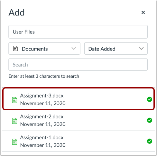
Task: Click green published check for Assignment-3.docx
Action: pyautogui.click(x=150, y=99)
